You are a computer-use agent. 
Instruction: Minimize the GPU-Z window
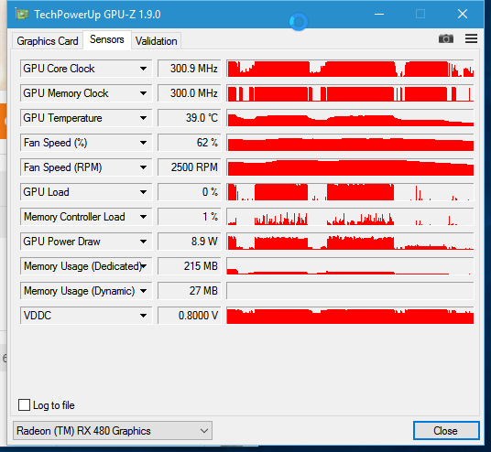coord(379,14)
